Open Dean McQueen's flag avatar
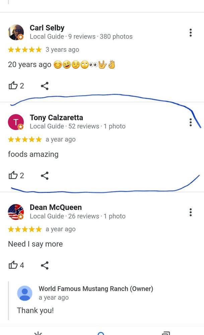Image resolution: width=204 pixels, height=335 pixels. pos(16,212)
